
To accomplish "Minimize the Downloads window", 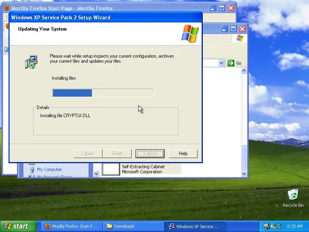I will tap(224, 29).
